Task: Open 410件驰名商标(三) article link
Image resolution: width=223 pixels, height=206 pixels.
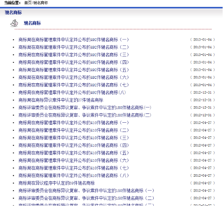Action: 74,138
